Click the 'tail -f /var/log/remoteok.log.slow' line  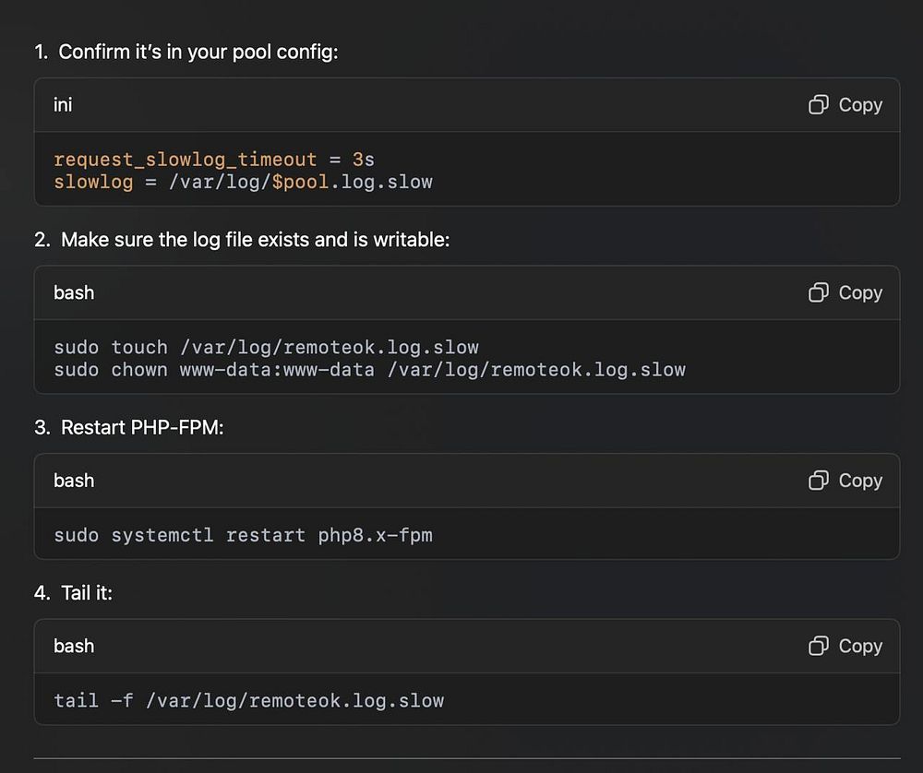tap(248, 700)
